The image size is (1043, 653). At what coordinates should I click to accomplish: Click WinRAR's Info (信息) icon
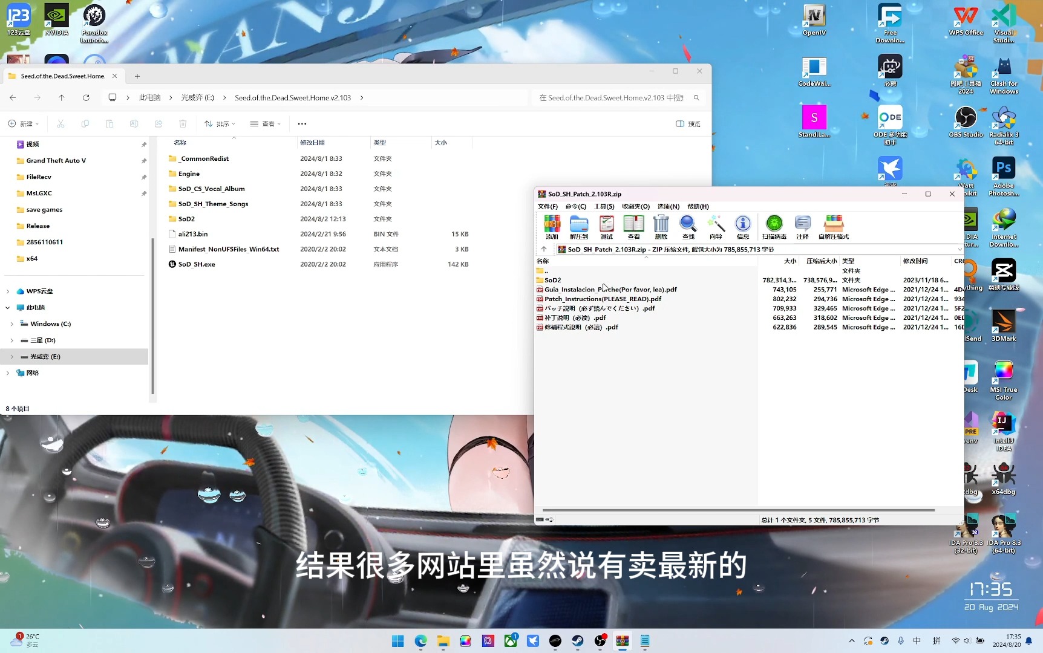tap(743, 227)
